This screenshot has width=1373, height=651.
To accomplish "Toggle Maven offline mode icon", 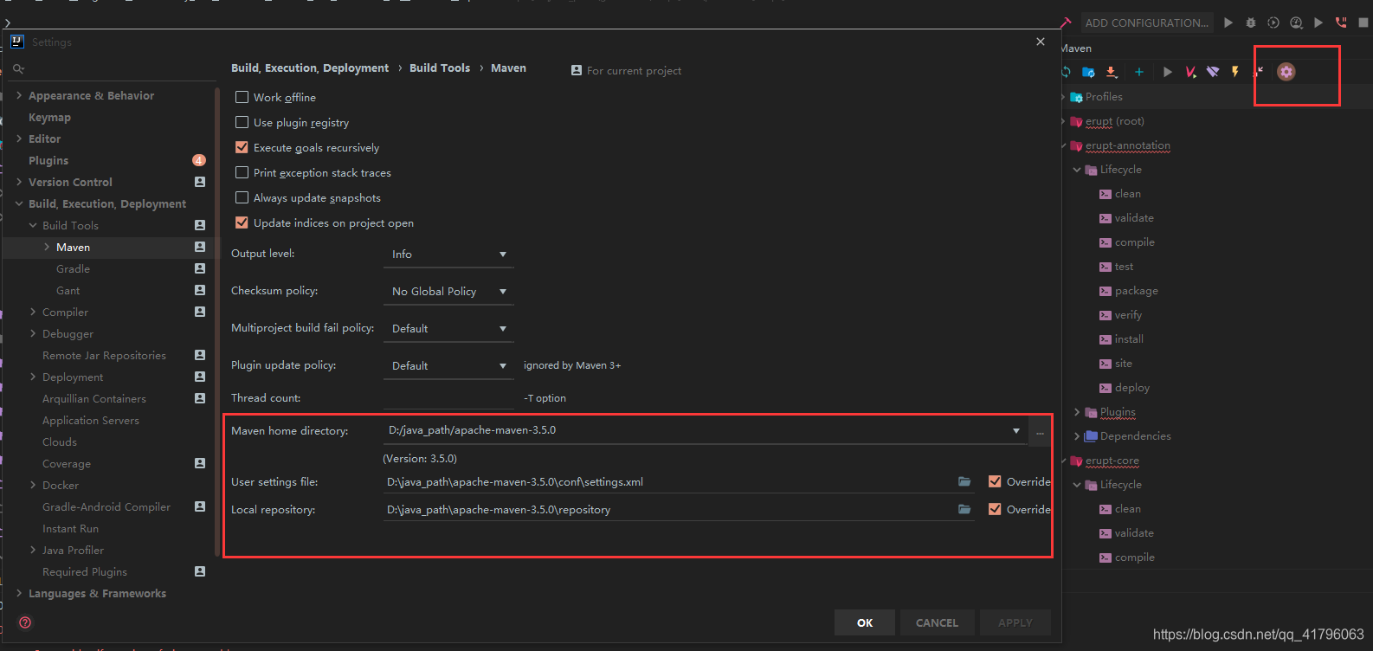I will click(x=1213, y=72).
